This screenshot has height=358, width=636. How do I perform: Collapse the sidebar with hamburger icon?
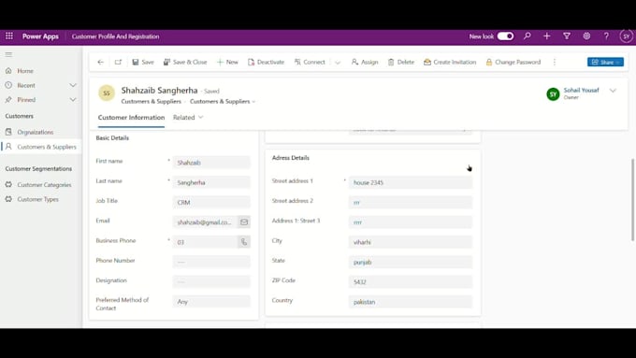[x=8, y=54]
